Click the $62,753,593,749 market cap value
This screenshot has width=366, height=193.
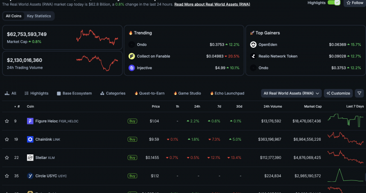coord(26,34)
